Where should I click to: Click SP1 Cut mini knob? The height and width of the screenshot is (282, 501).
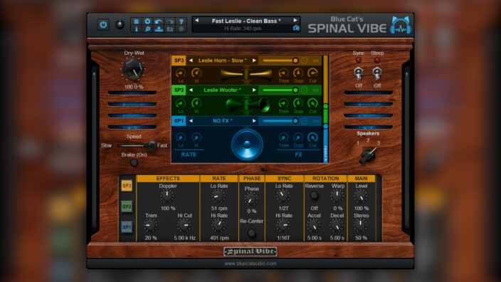pos(312,137)
